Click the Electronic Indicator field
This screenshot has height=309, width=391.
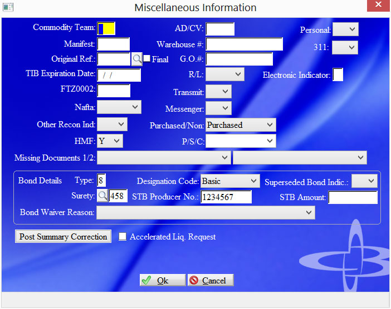pyautogui.click(x=338, y=74)
